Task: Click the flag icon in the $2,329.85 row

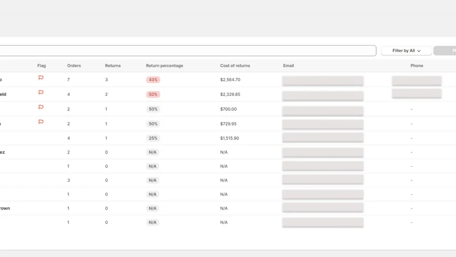Action: pos(40,93)
